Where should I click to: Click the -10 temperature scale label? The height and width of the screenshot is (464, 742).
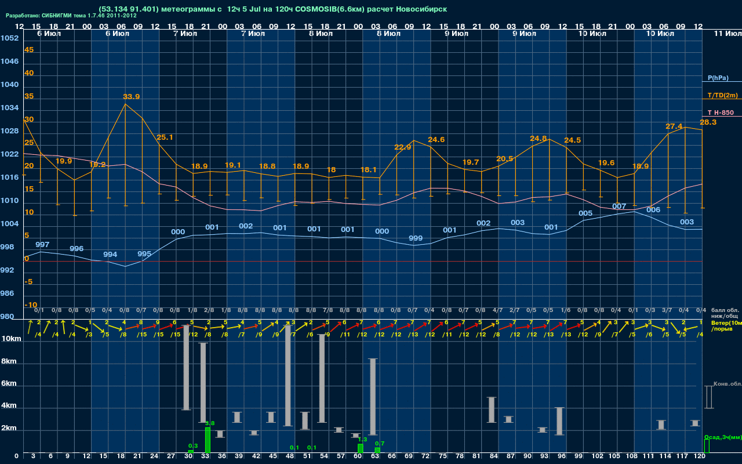tap(31, 305)
